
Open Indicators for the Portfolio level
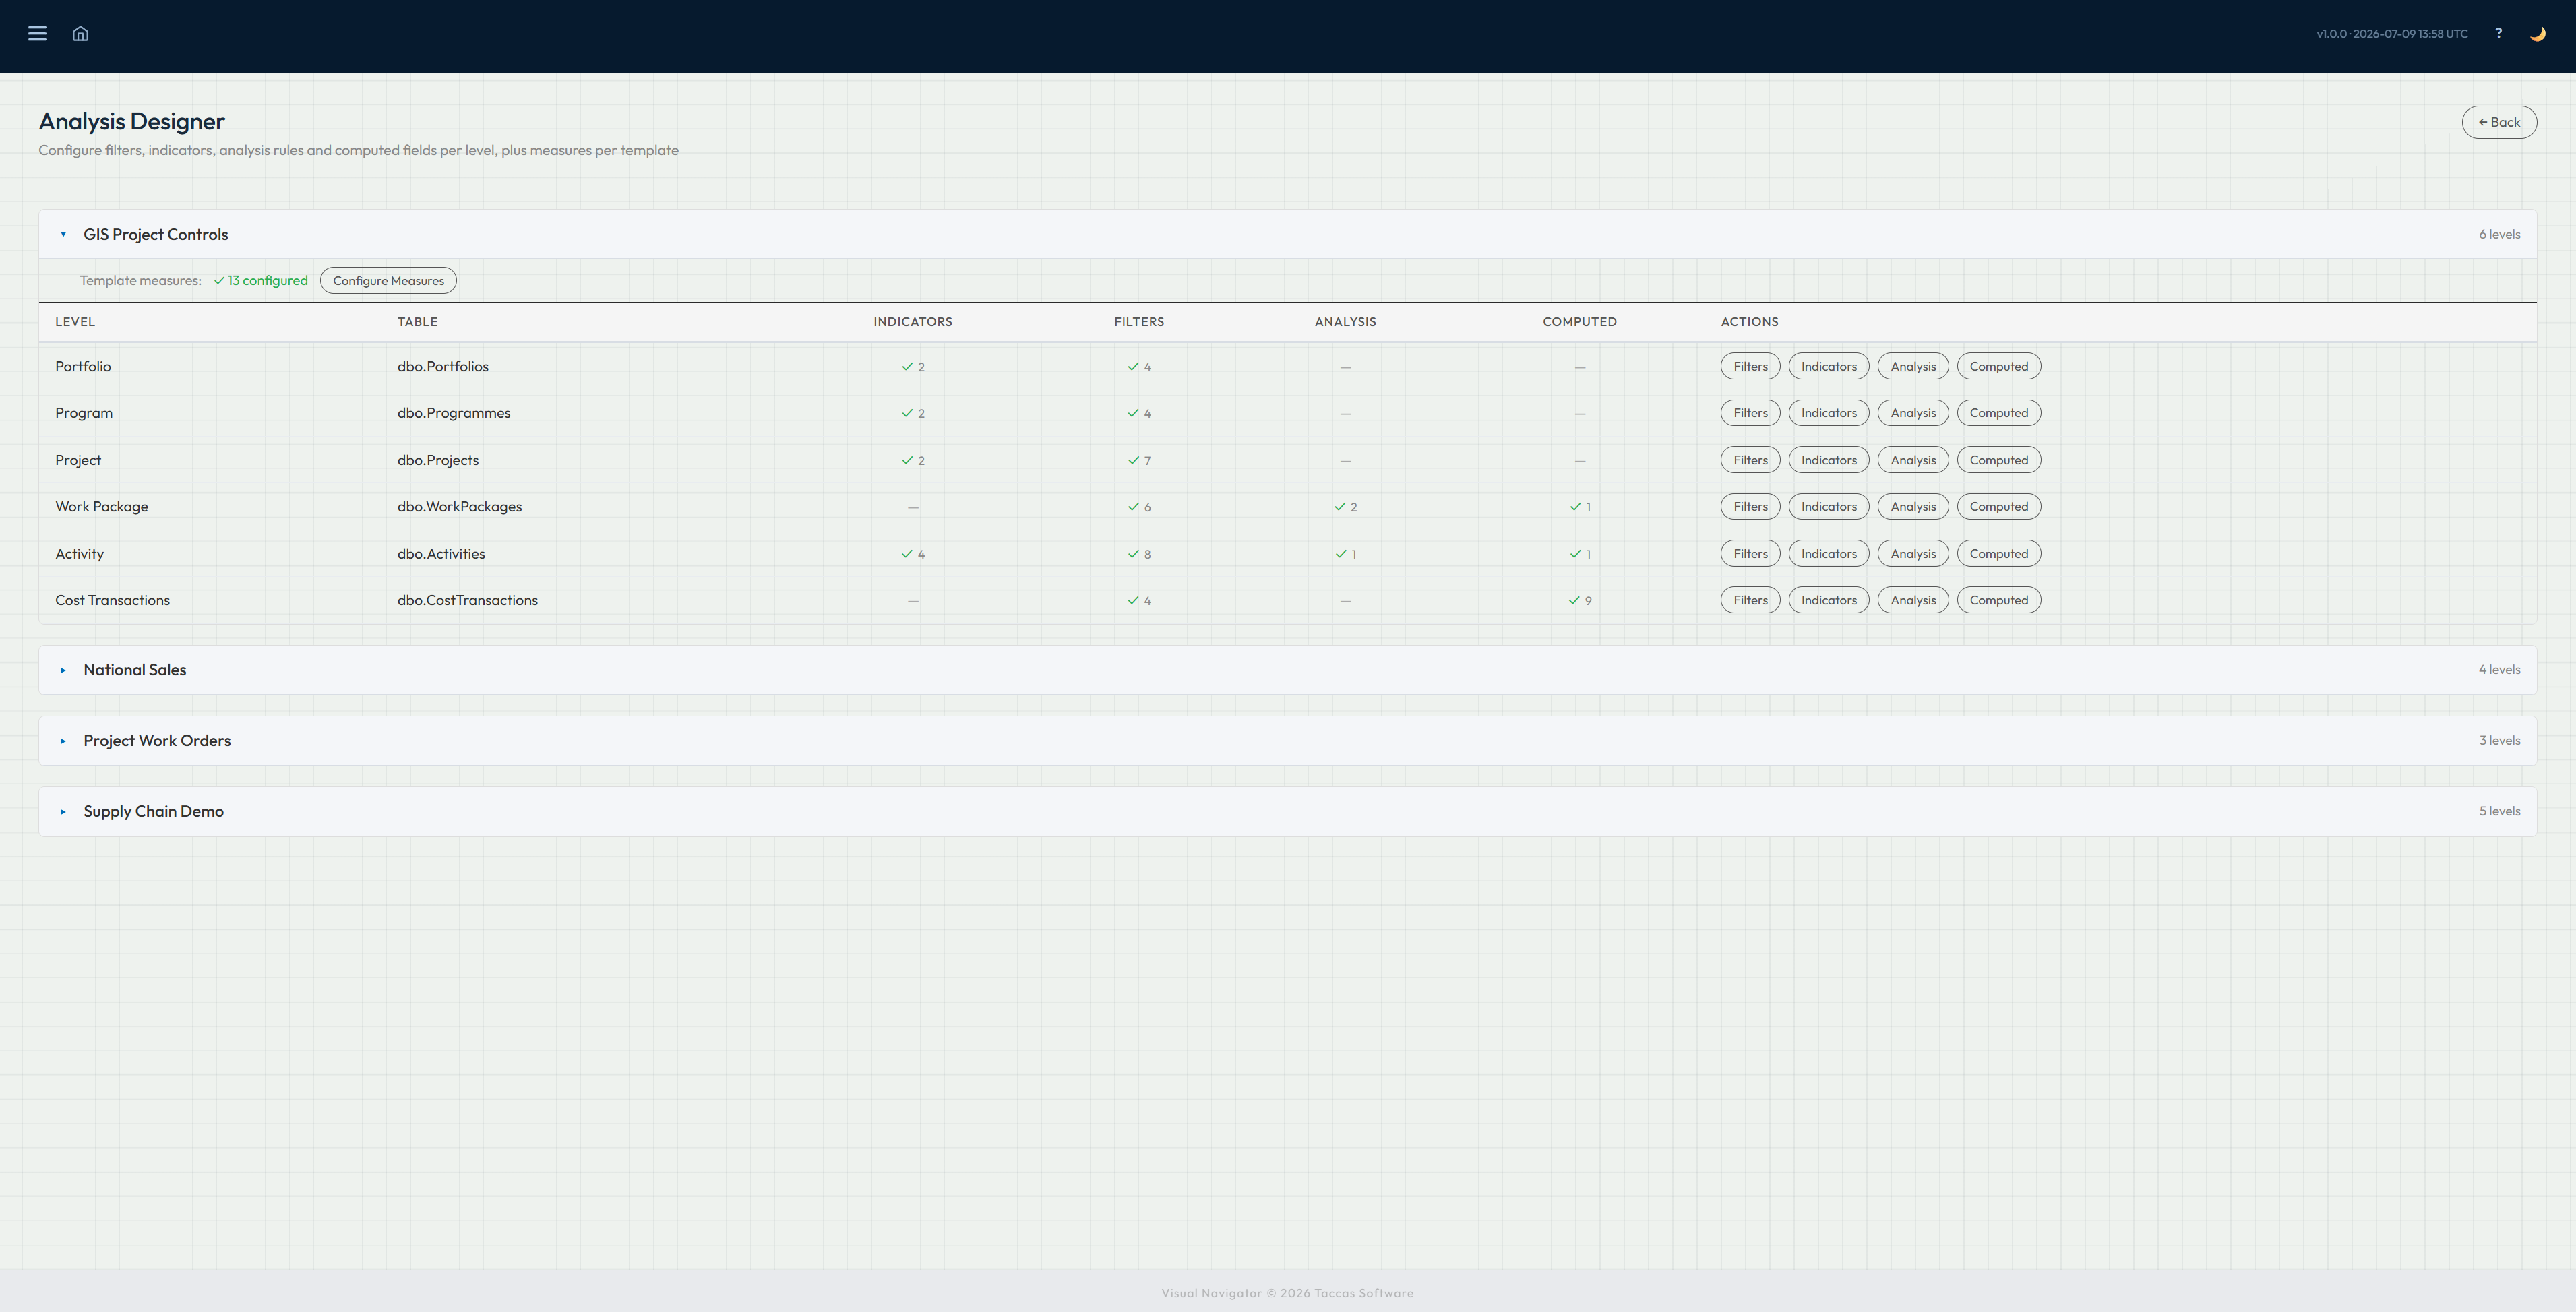pyautogui.click(x=1828, y=366)
